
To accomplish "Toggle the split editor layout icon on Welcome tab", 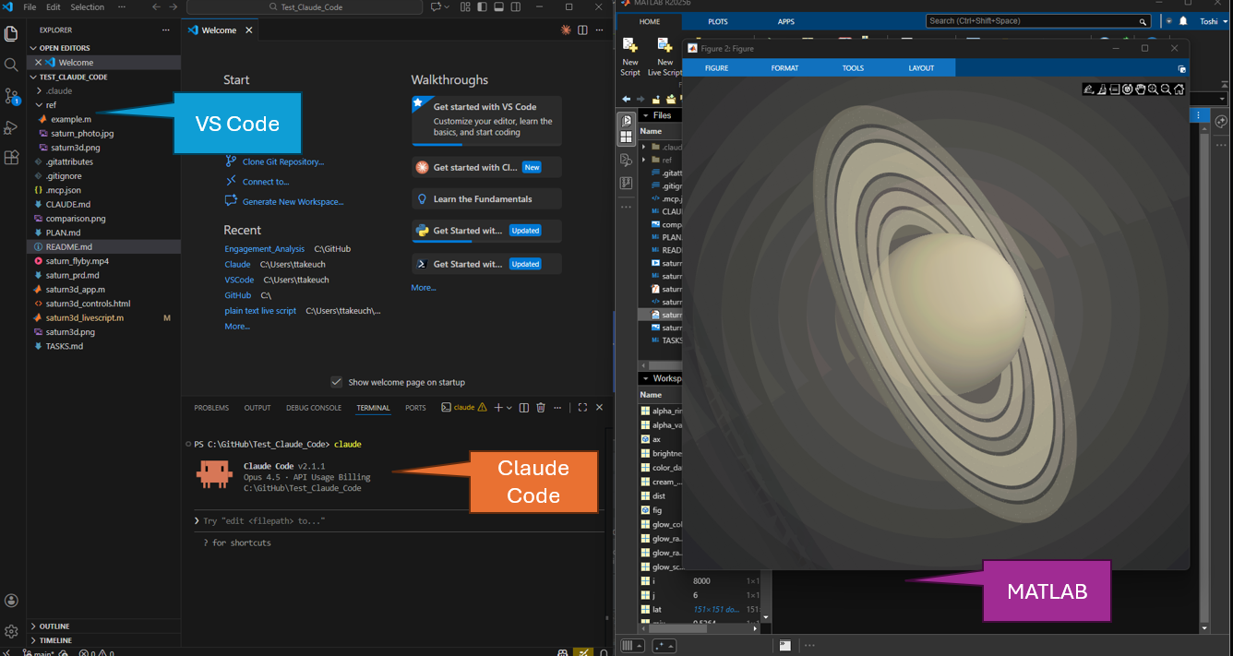I will 583,30.
